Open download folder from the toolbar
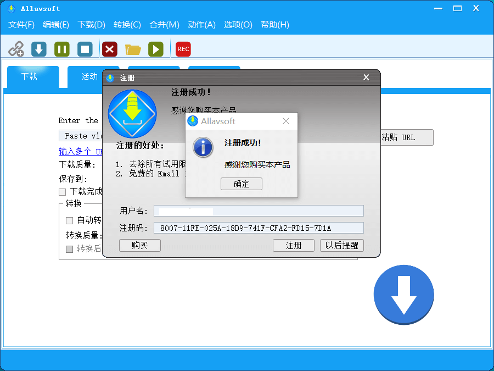Image resolution: width=494 pixels, height=371 pixels. (x=132, y=49)
